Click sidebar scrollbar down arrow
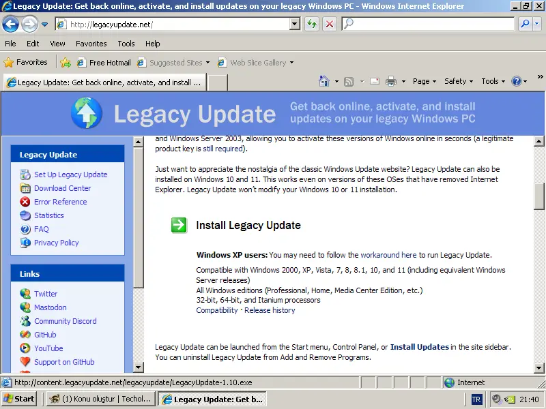Image resolution: width=546 pixels, height=409 pixels. pyautogui.click(x=139, y=367)
